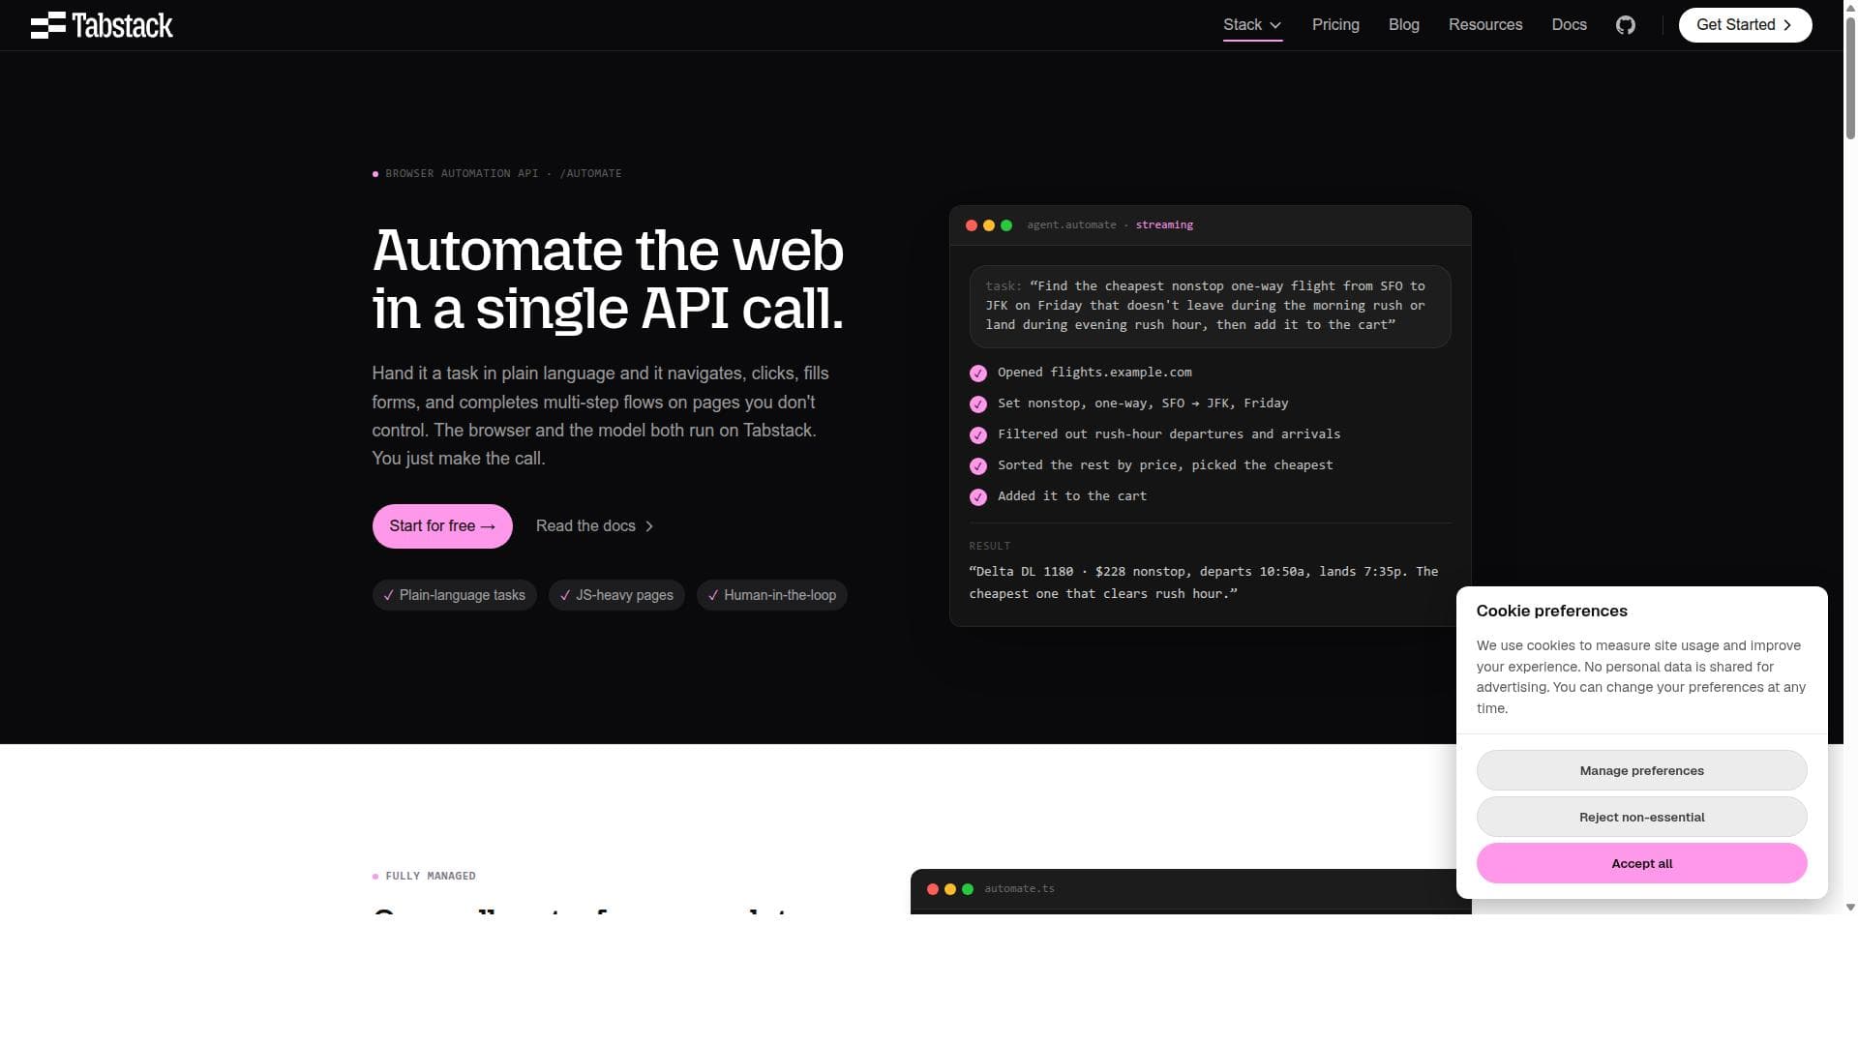Open the Resources nav item
The height and width of the screenshot is (1045, 1858).
click(x=1485, y=25)
